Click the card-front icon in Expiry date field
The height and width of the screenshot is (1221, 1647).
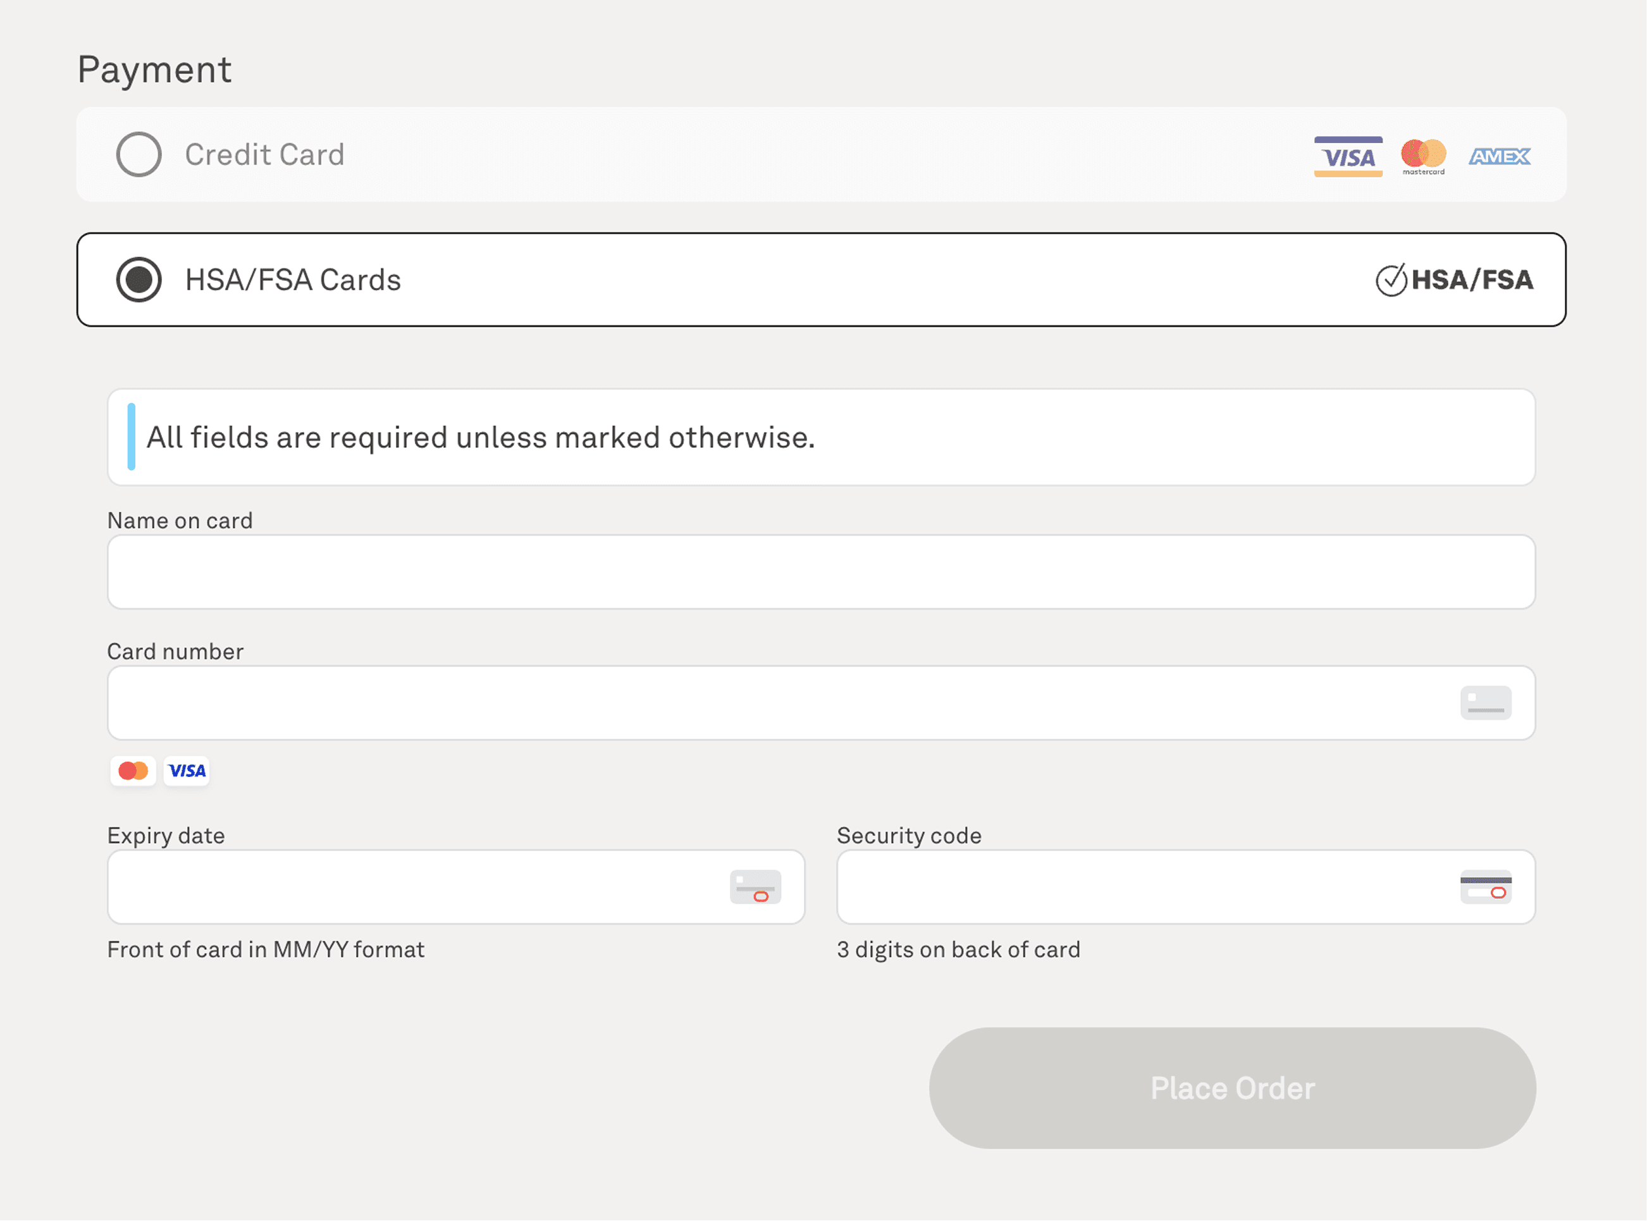pyautogui.click(x=755, y=886)
